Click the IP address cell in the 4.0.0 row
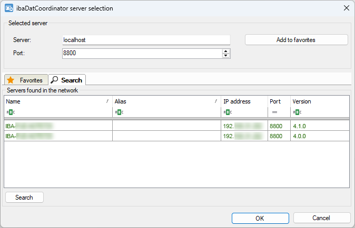 point(244,136)
